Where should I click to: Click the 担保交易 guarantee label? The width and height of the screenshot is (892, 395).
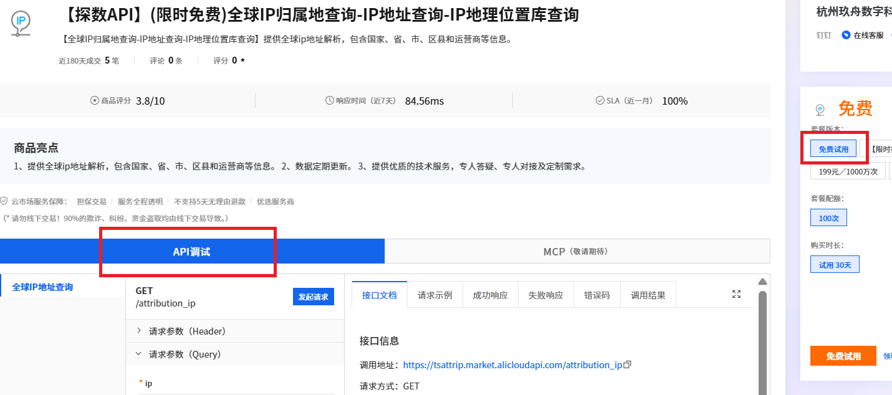[91, 202]
